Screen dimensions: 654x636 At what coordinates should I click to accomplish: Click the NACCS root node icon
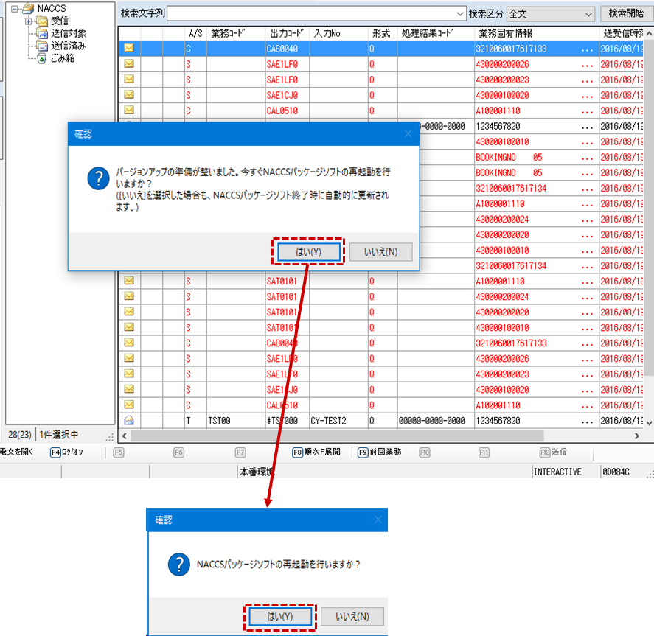(28, 8)
